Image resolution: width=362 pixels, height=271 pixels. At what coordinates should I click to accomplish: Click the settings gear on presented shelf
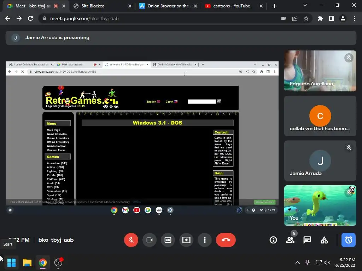(170, 210)
